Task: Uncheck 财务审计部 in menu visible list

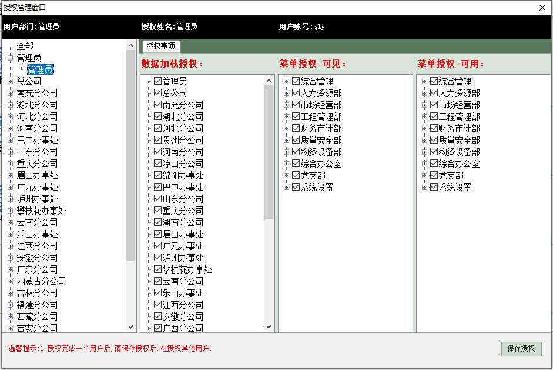Action: 296,128
